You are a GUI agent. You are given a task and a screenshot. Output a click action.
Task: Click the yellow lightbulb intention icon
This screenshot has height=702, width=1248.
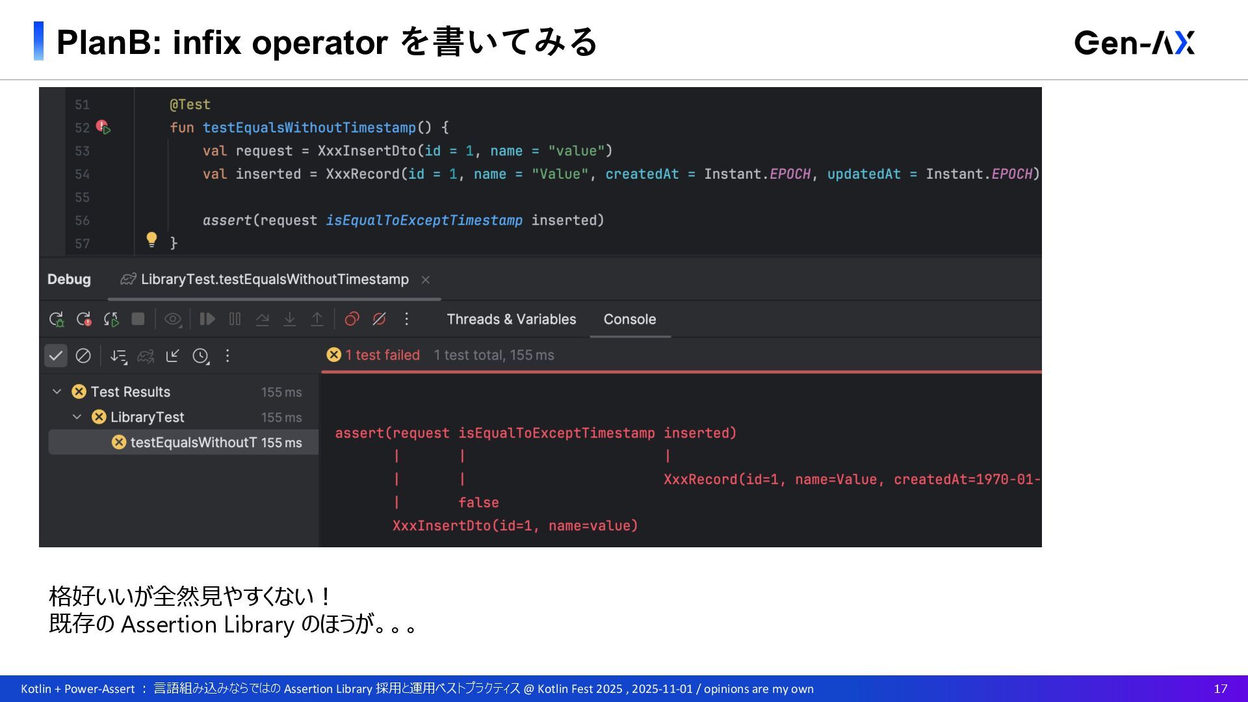151,240
